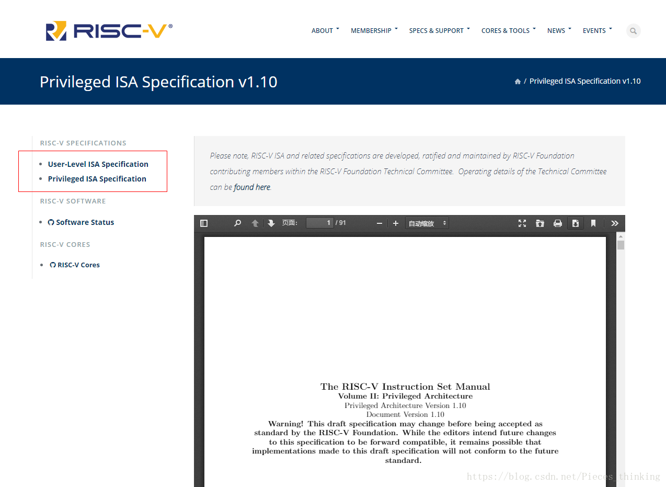Viewport: 666px width, 487px height.
Task: Click the RISC-V logo
Action: [109, 31]
